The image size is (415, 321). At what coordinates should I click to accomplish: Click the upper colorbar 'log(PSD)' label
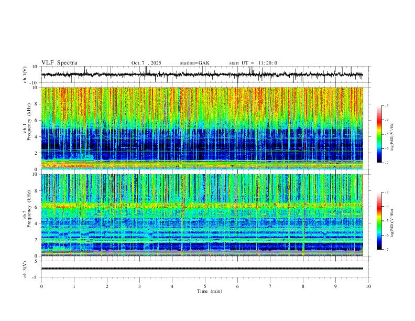[392, 137]
